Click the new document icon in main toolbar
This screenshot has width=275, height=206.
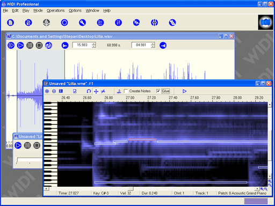pos(10,23)
